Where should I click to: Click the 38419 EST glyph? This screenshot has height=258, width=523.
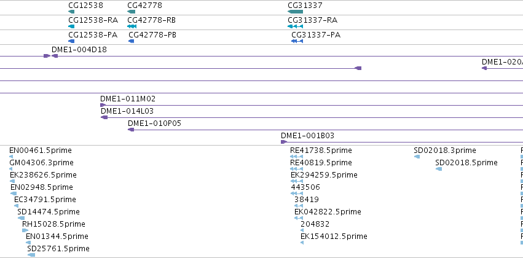click(x=299, y=206)
